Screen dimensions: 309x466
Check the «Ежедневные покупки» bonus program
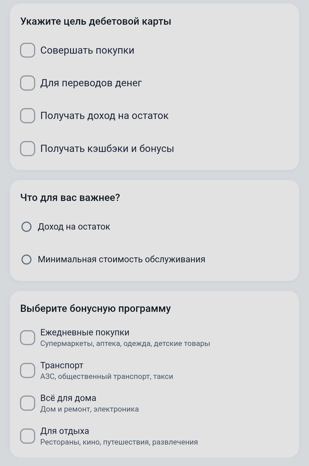[x=27, y=338]
